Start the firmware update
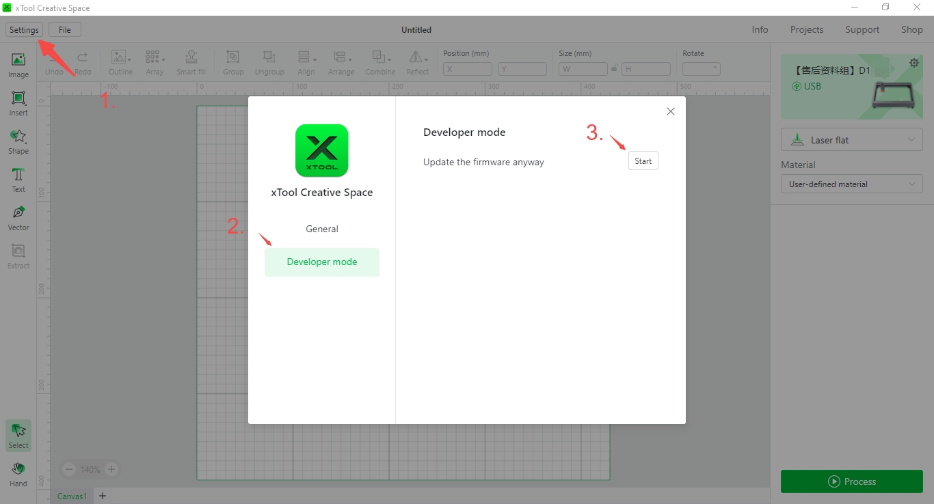This screenshot has height=504, width=934. click(643, 161)
